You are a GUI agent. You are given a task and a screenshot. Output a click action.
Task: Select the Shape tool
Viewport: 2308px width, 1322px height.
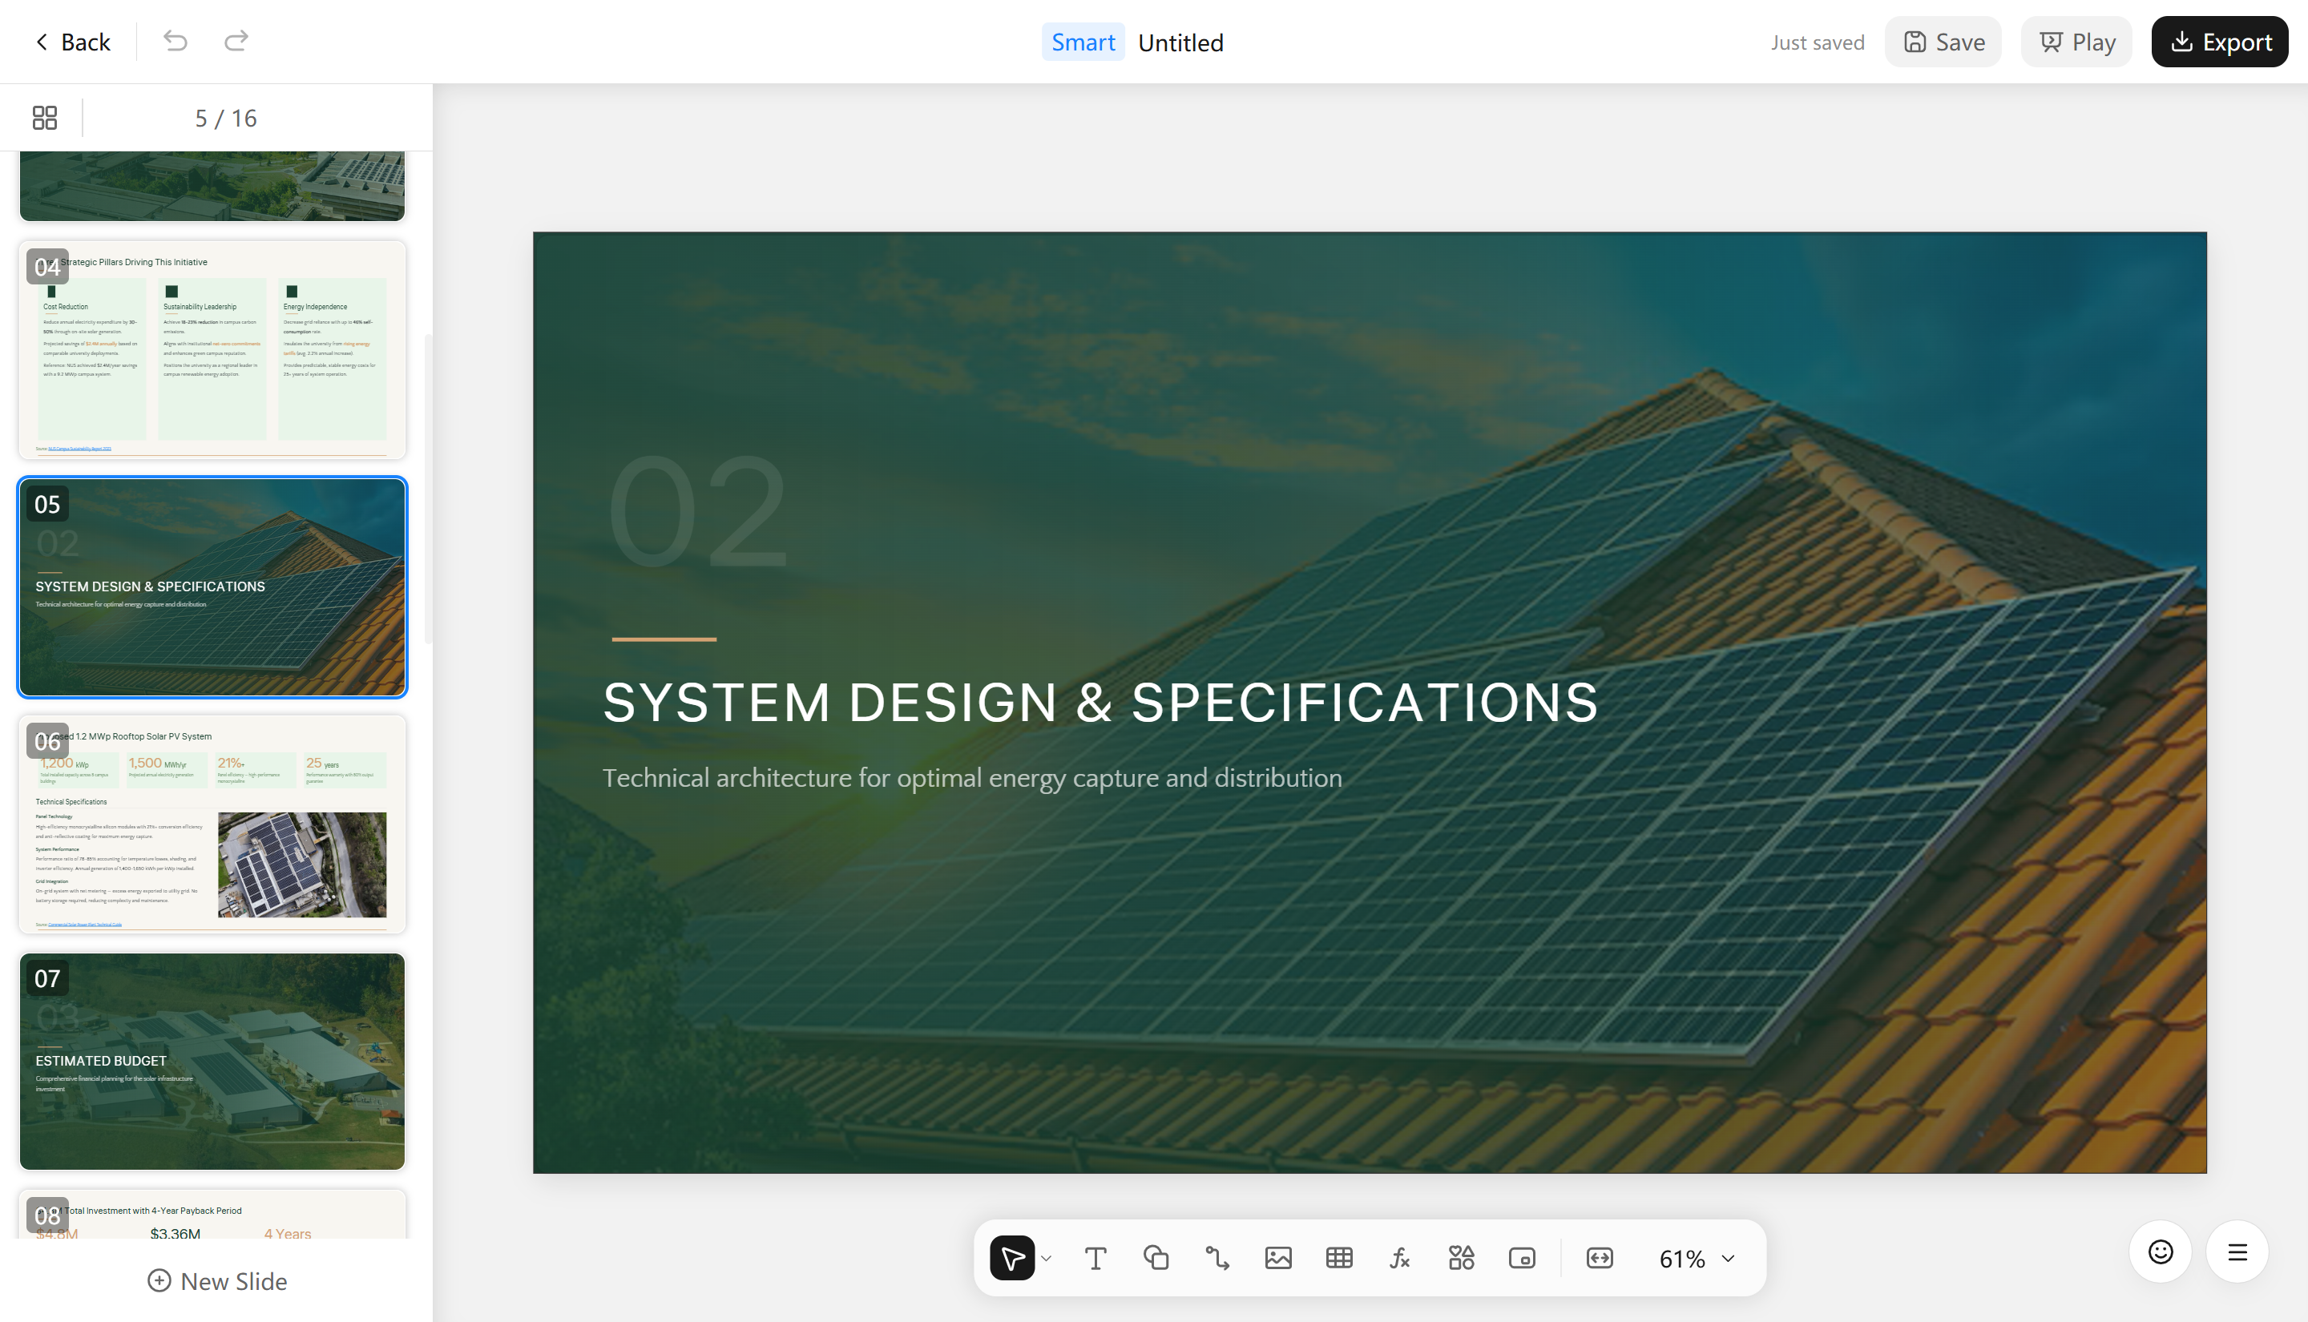point(1156,1258)
